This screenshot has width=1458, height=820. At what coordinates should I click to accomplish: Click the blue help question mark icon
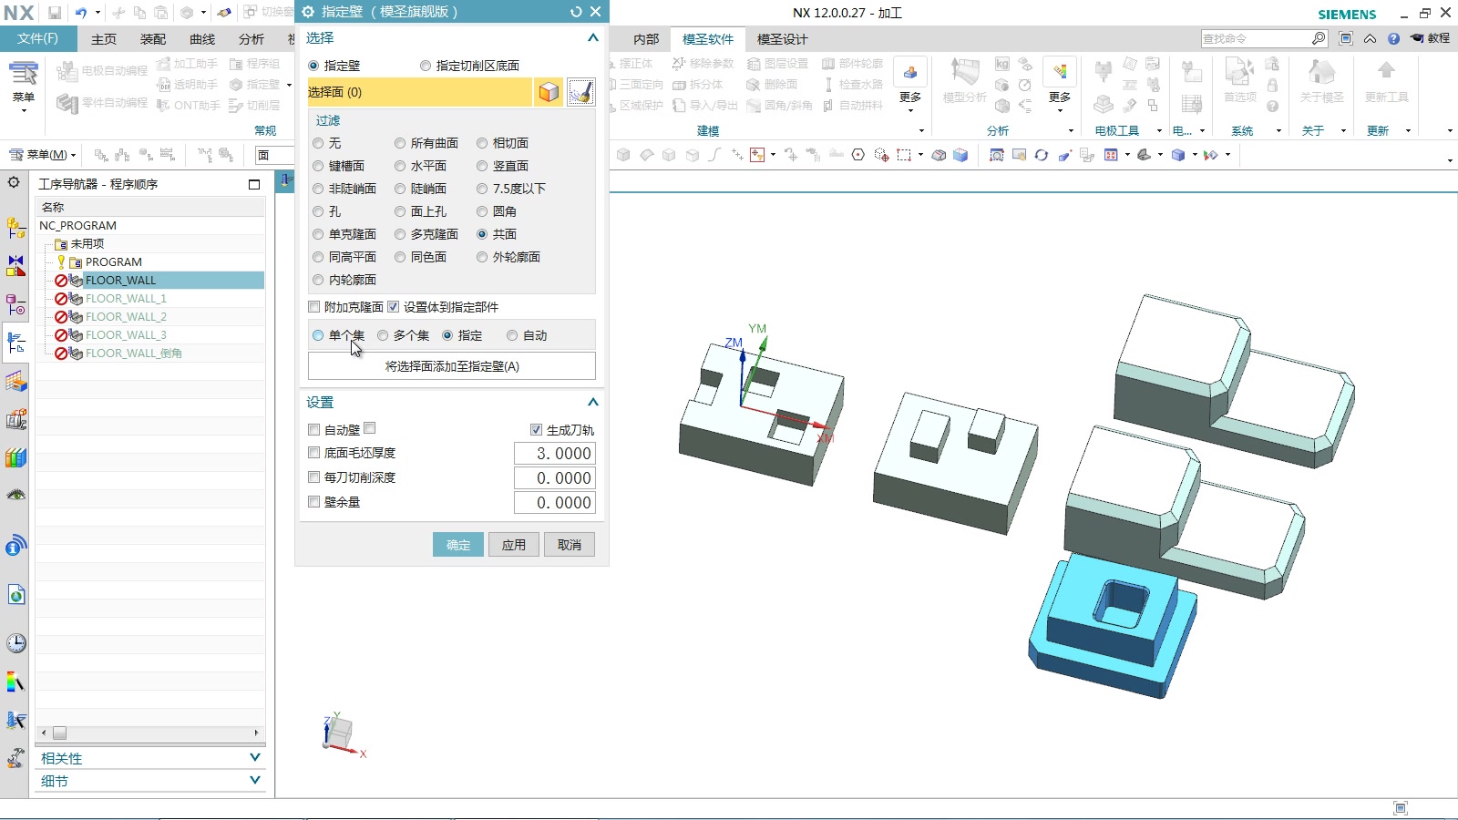(x=1393, y=38)
